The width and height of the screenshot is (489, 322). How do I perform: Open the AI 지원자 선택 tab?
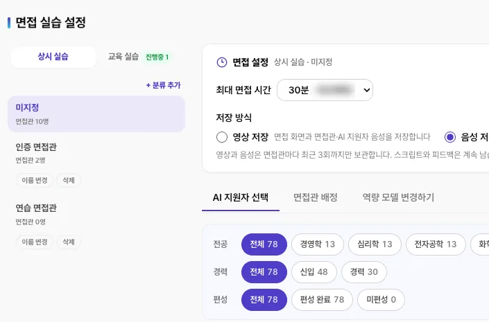coord(241,197)
